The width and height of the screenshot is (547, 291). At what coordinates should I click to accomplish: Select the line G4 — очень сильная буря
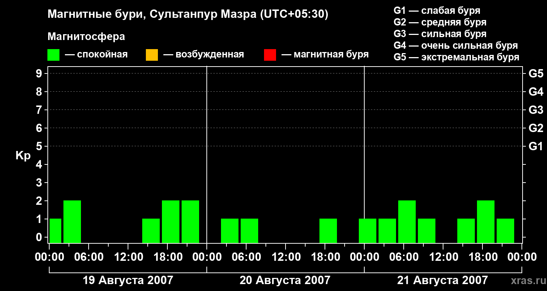click(x=456, y=45)
